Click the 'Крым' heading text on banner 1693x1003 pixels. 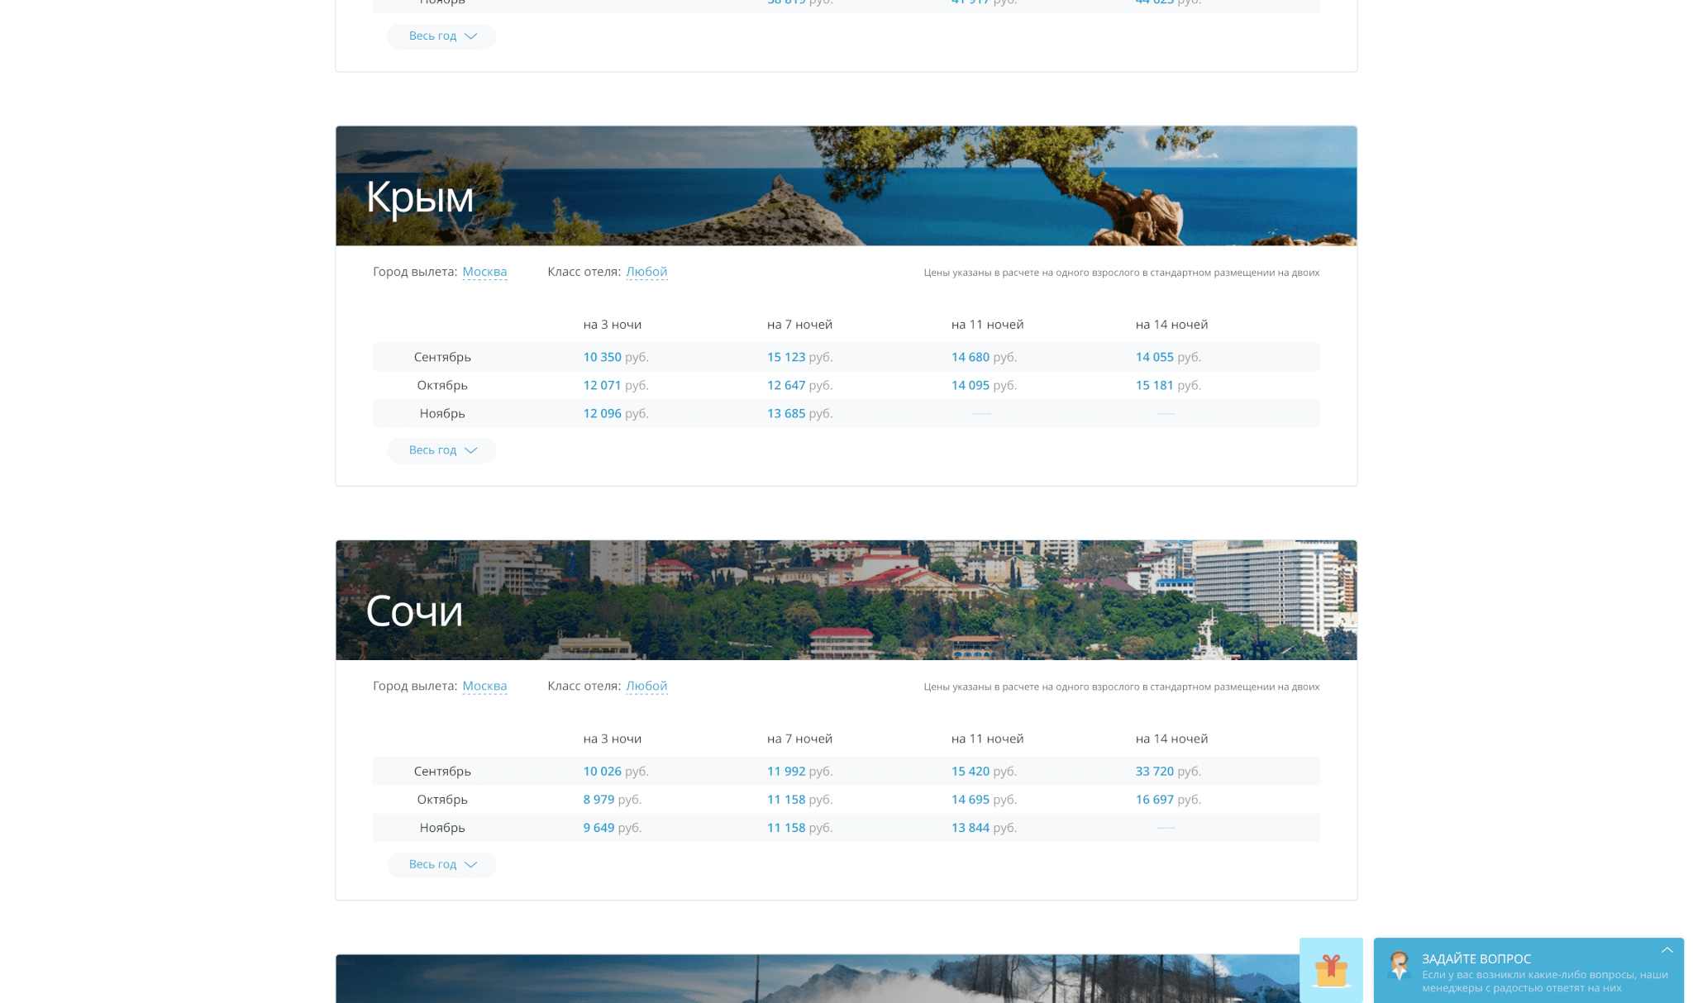420,197
